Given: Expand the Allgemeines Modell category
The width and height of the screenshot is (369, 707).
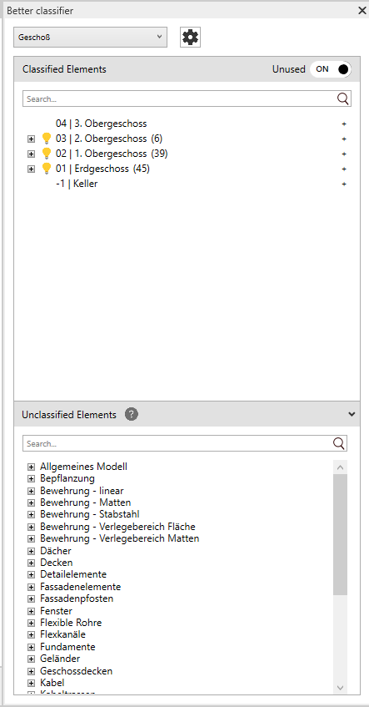Looking at the screenshot, I should pos(31,467).
